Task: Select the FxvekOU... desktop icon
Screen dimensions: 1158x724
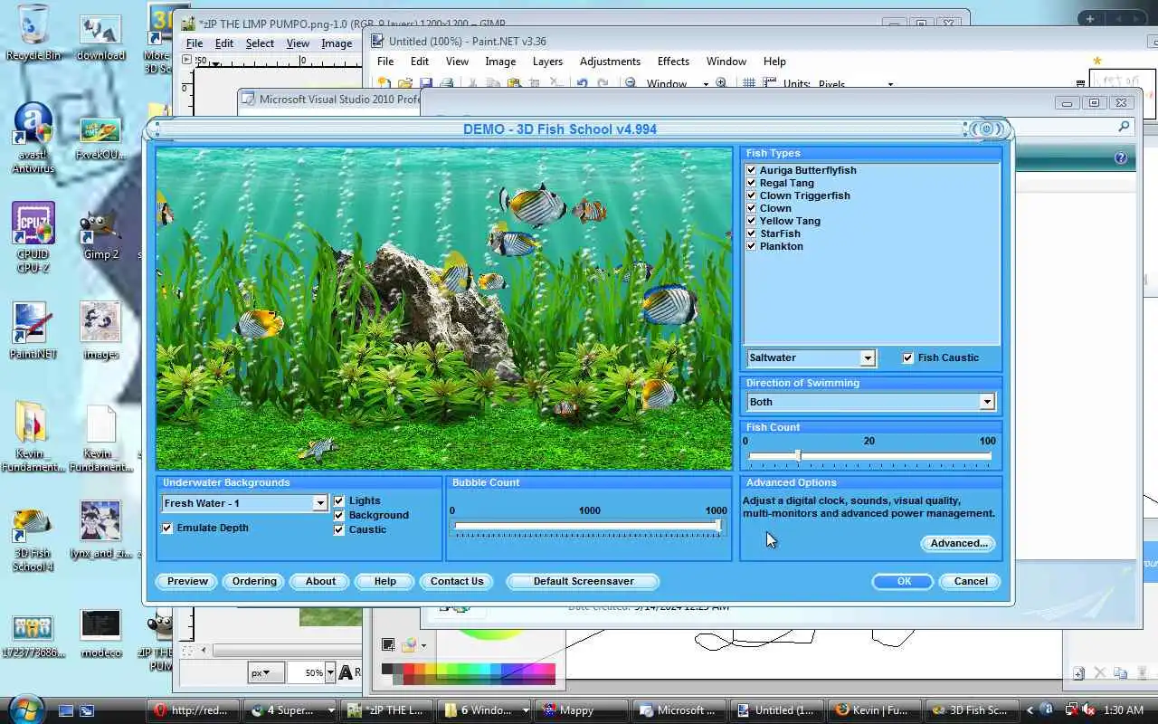Action: [x=100, y=138]
